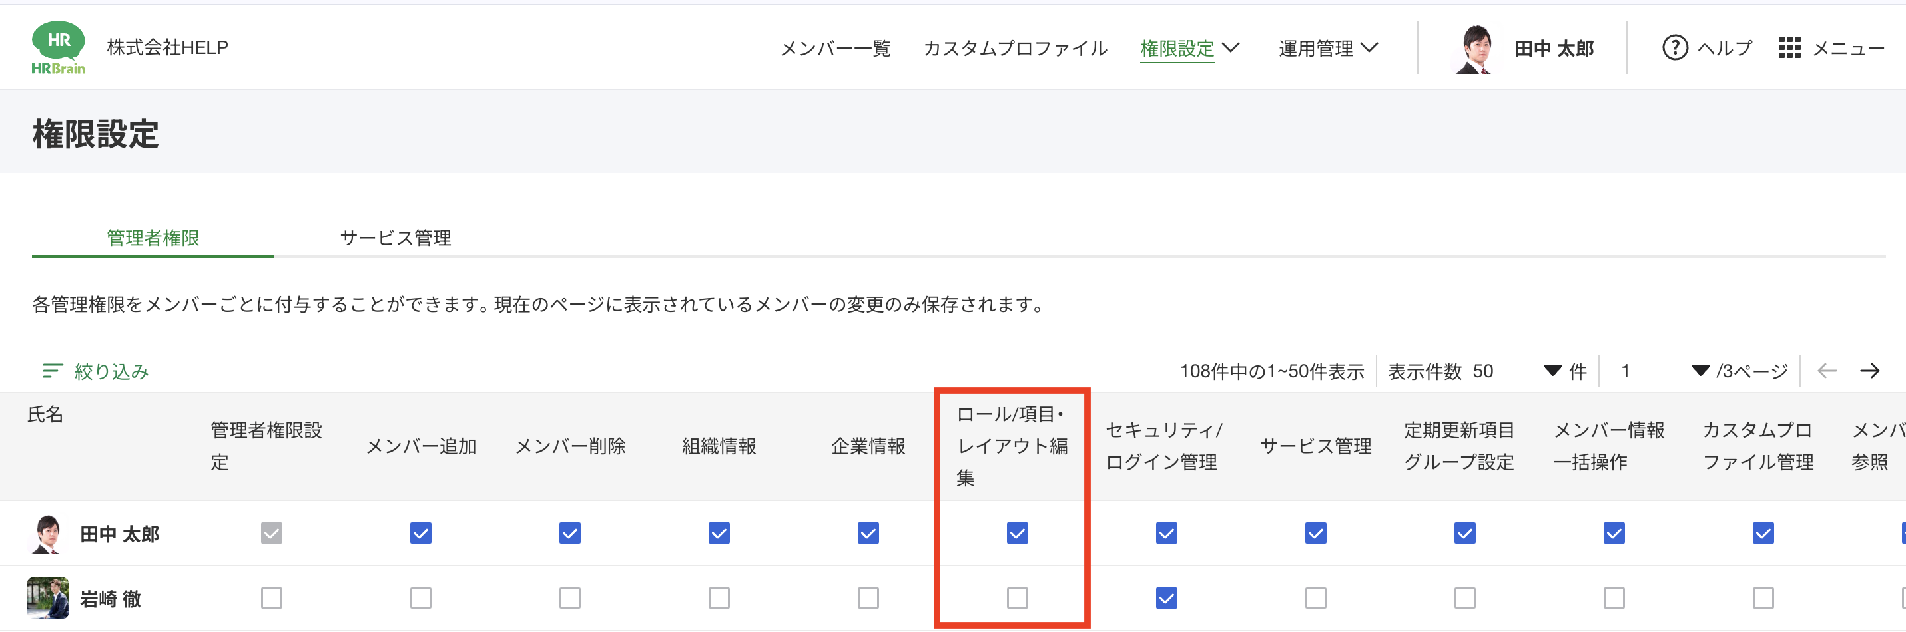Open メンバー一覧 in the navigation
Screen dimensions: 1906x632
(834, 49)
